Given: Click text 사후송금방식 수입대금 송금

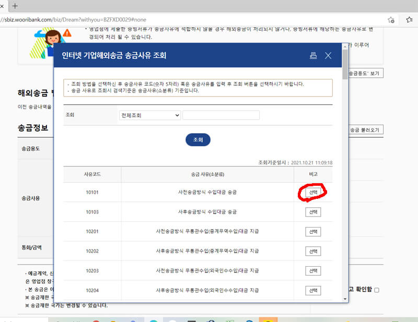Looking at the screenshot, I should pos(207,212).
